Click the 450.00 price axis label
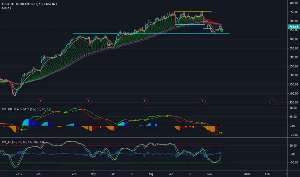Viewport: 300px width, 177px height. 294,84
